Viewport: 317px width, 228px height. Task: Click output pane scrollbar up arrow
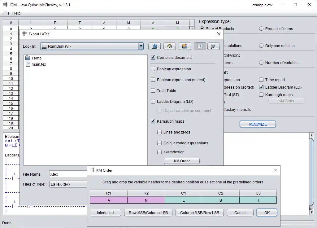click(311, 135)
